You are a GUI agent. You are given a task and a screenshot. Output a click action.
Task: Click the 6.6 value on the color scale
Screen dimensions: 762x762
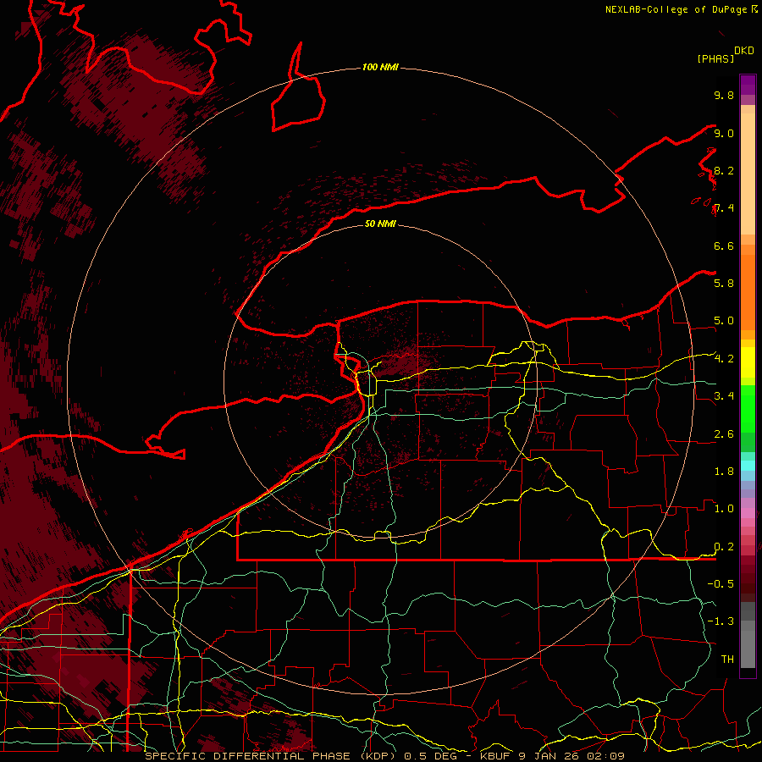point(724,246)
